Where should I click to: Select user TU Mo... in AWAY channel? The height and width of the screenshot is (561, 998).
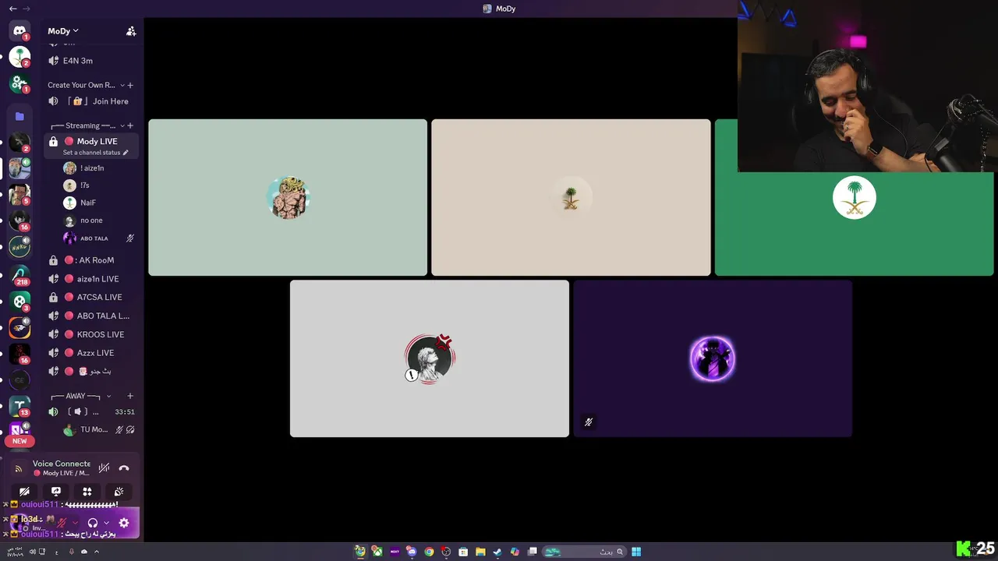(99, 429)
